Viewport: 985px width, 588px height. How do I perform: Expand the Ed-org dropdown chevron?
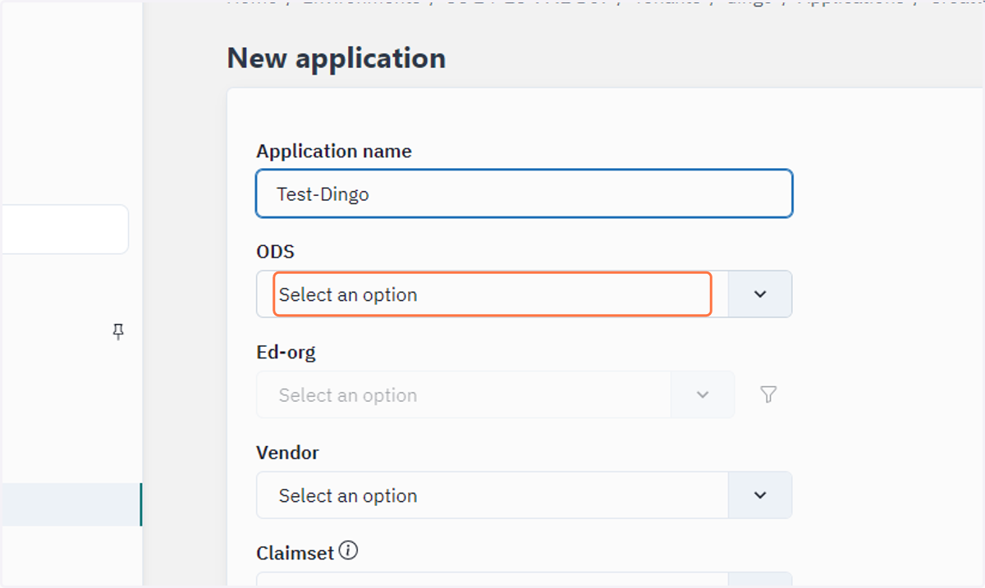pos(703,395)
